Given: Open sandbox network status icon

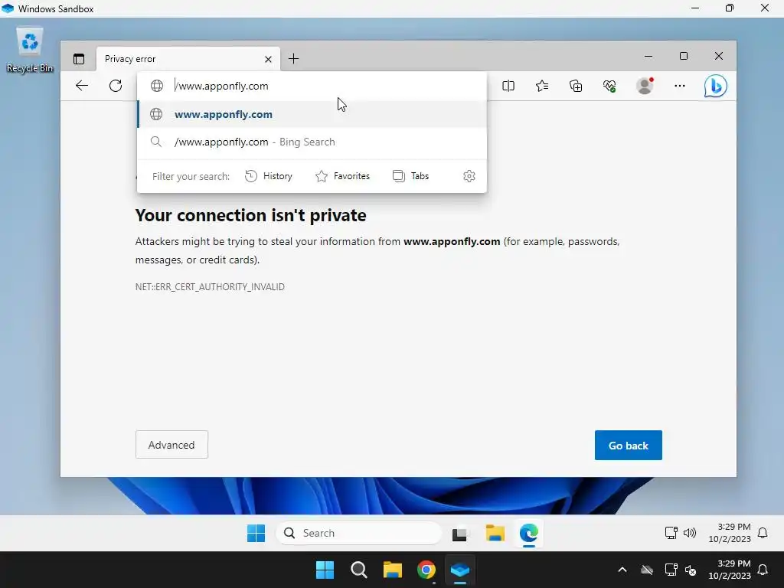Looking at the screenshot, I should 671,533.
